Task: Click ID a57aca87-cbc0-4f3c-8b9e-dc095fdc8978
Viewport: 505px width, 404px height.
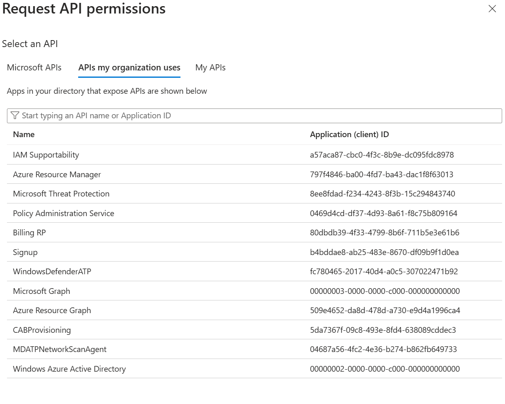Action: (x=382, y=155)
